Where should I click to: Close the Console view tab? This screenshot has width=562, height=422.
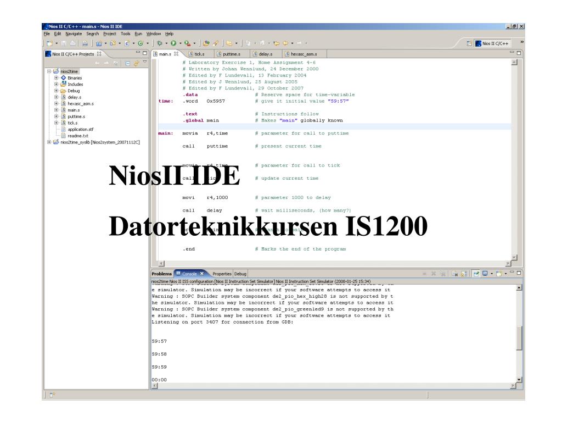[x=202, y=274]
